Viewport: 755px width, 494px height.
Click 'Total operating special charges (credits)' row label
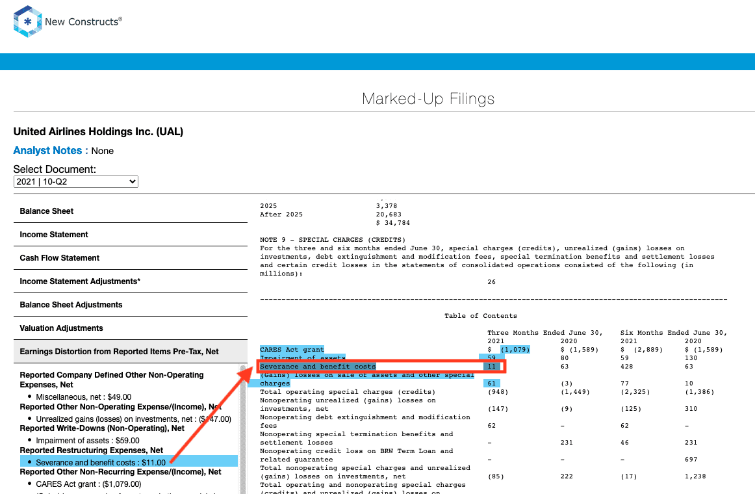coord(348,392)
